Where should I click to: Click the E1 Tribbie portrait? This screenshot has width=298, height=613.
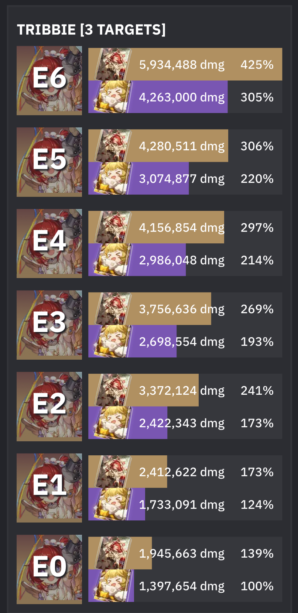(x=49, y=488)
